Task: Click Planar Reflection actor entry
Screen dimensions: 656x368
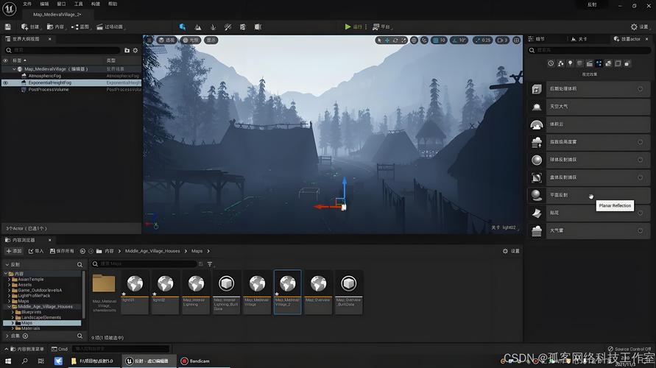Action: (x=589, y=195)
